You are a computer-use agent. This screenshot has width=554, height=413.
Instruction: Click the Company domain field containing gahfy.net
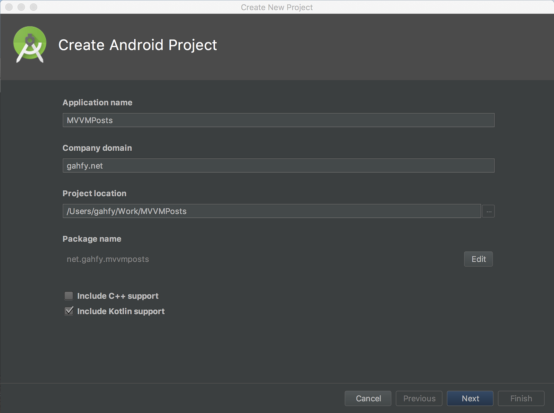[278, 166]
